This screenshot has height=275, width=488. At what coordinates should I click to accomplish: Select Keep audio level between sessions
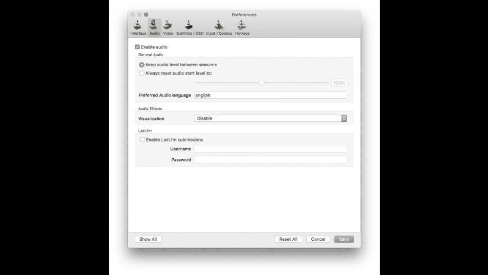tap(141, 65)
